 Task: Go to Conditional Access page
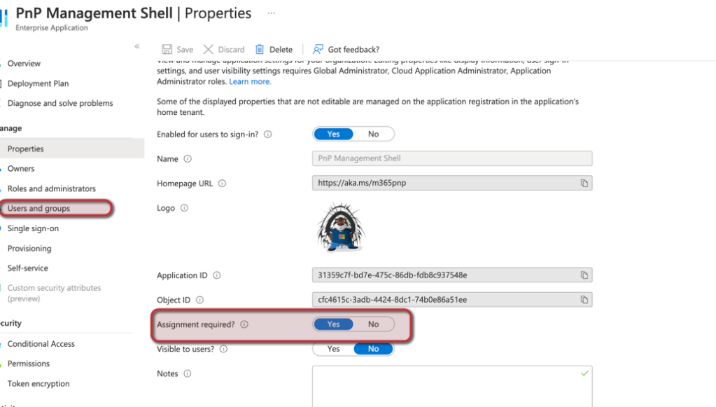pos(41,344)
